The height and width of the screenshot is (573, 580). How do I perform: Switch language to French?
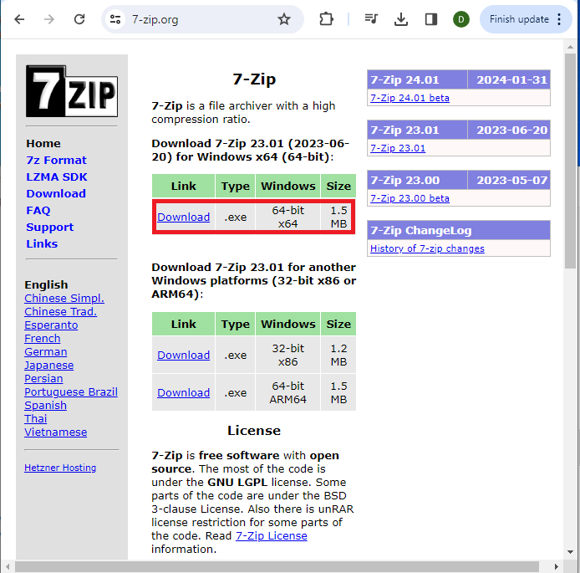pyautogui.click(x=42, y=338)
